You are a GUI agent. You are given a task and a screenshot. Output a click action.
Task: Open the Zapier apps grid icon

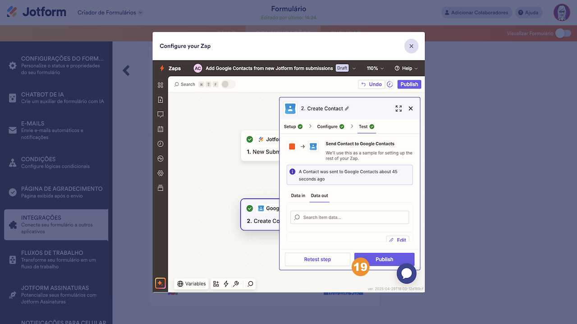(160, 85)
